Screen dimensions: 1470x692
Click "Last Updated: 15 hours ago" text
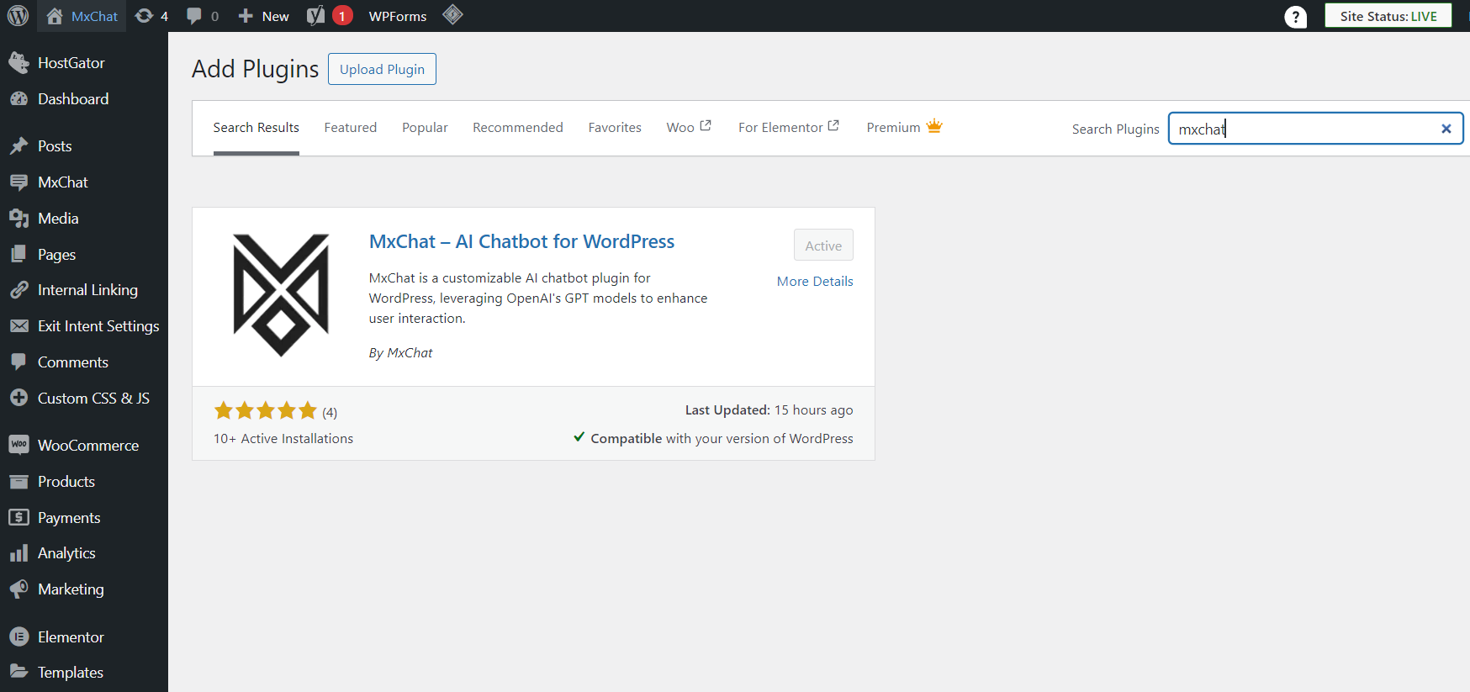(x=769, y=410)
